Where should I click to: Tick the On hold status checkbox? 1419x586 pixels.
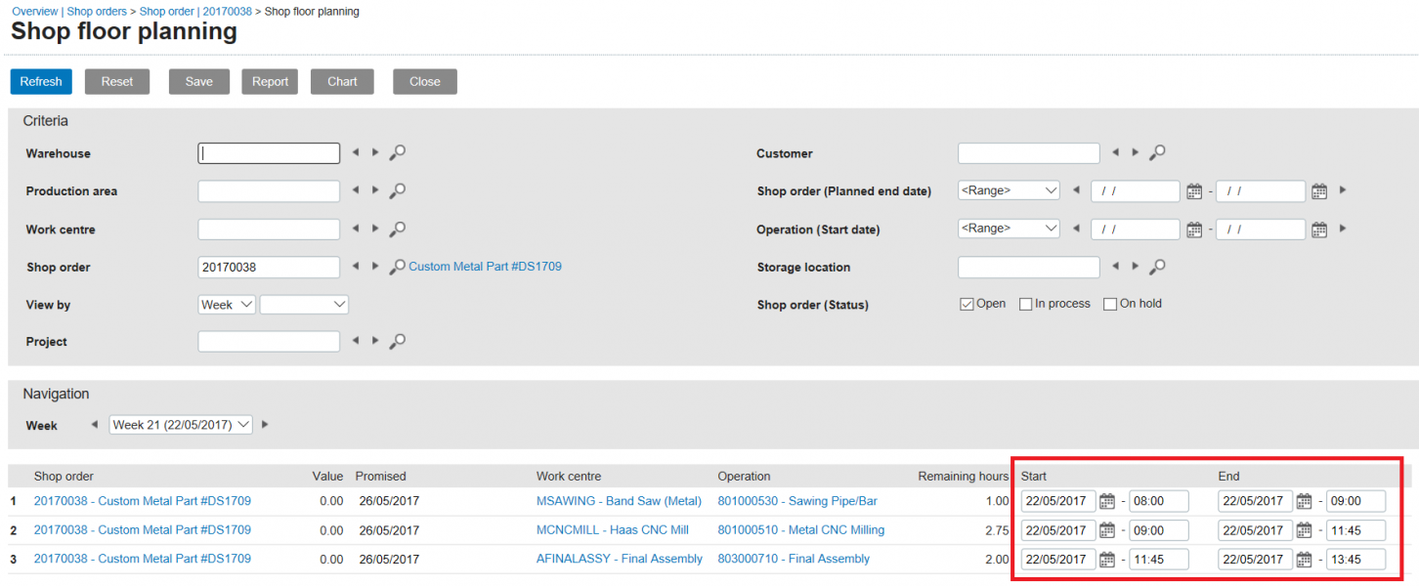[1110, 304]
